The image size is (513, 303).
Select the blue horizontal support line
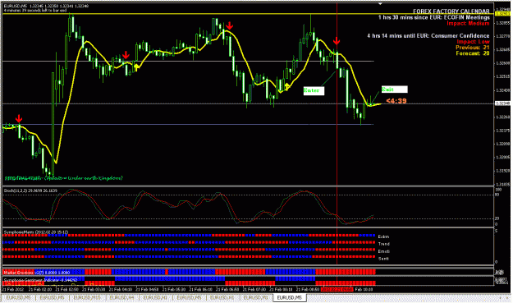point(188,124)
